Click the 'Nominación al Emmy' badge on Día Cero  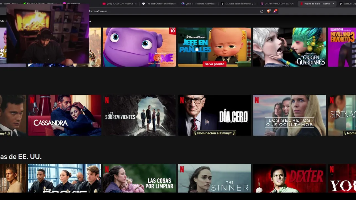click(214, 133)
